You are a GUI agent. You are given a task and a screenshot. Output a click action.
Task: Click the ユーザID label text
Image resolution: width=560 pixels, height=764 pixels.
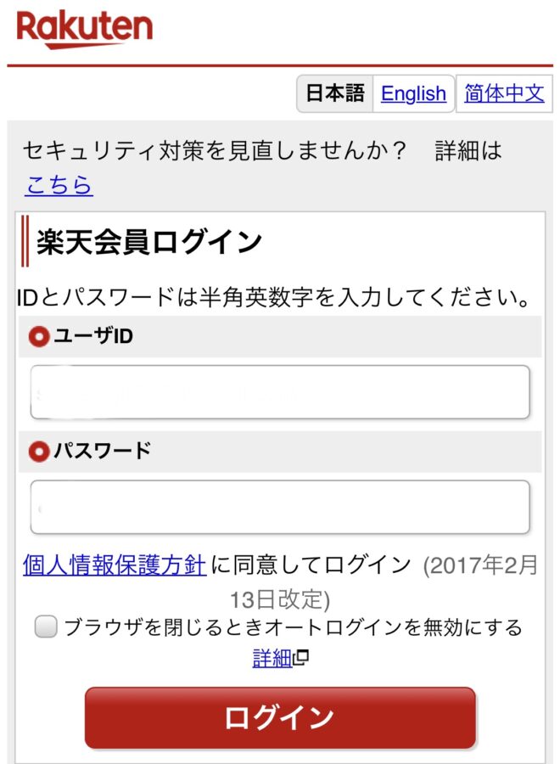[x=93, y=335]
